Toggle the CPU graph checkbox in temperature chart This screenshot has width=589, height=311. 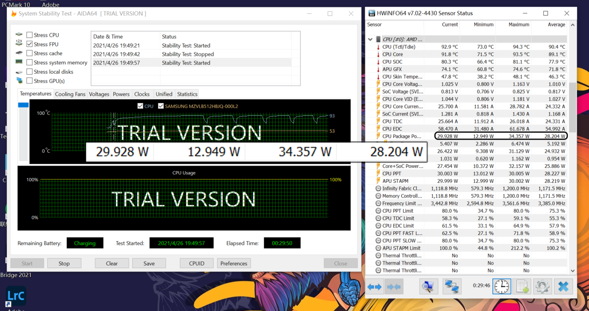point(140,106)
